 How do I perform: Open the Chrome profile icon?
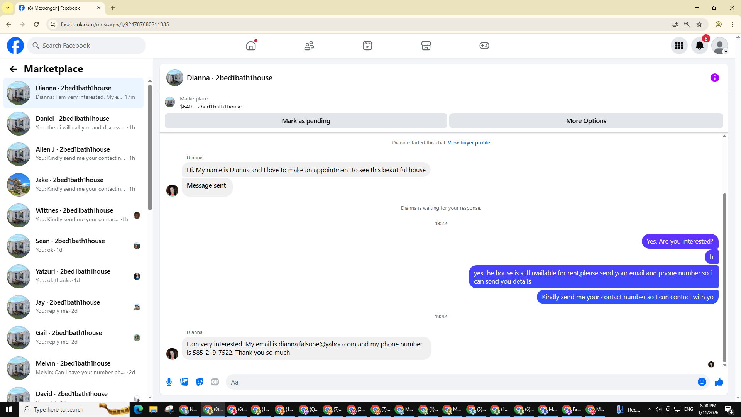pos(719,24)
